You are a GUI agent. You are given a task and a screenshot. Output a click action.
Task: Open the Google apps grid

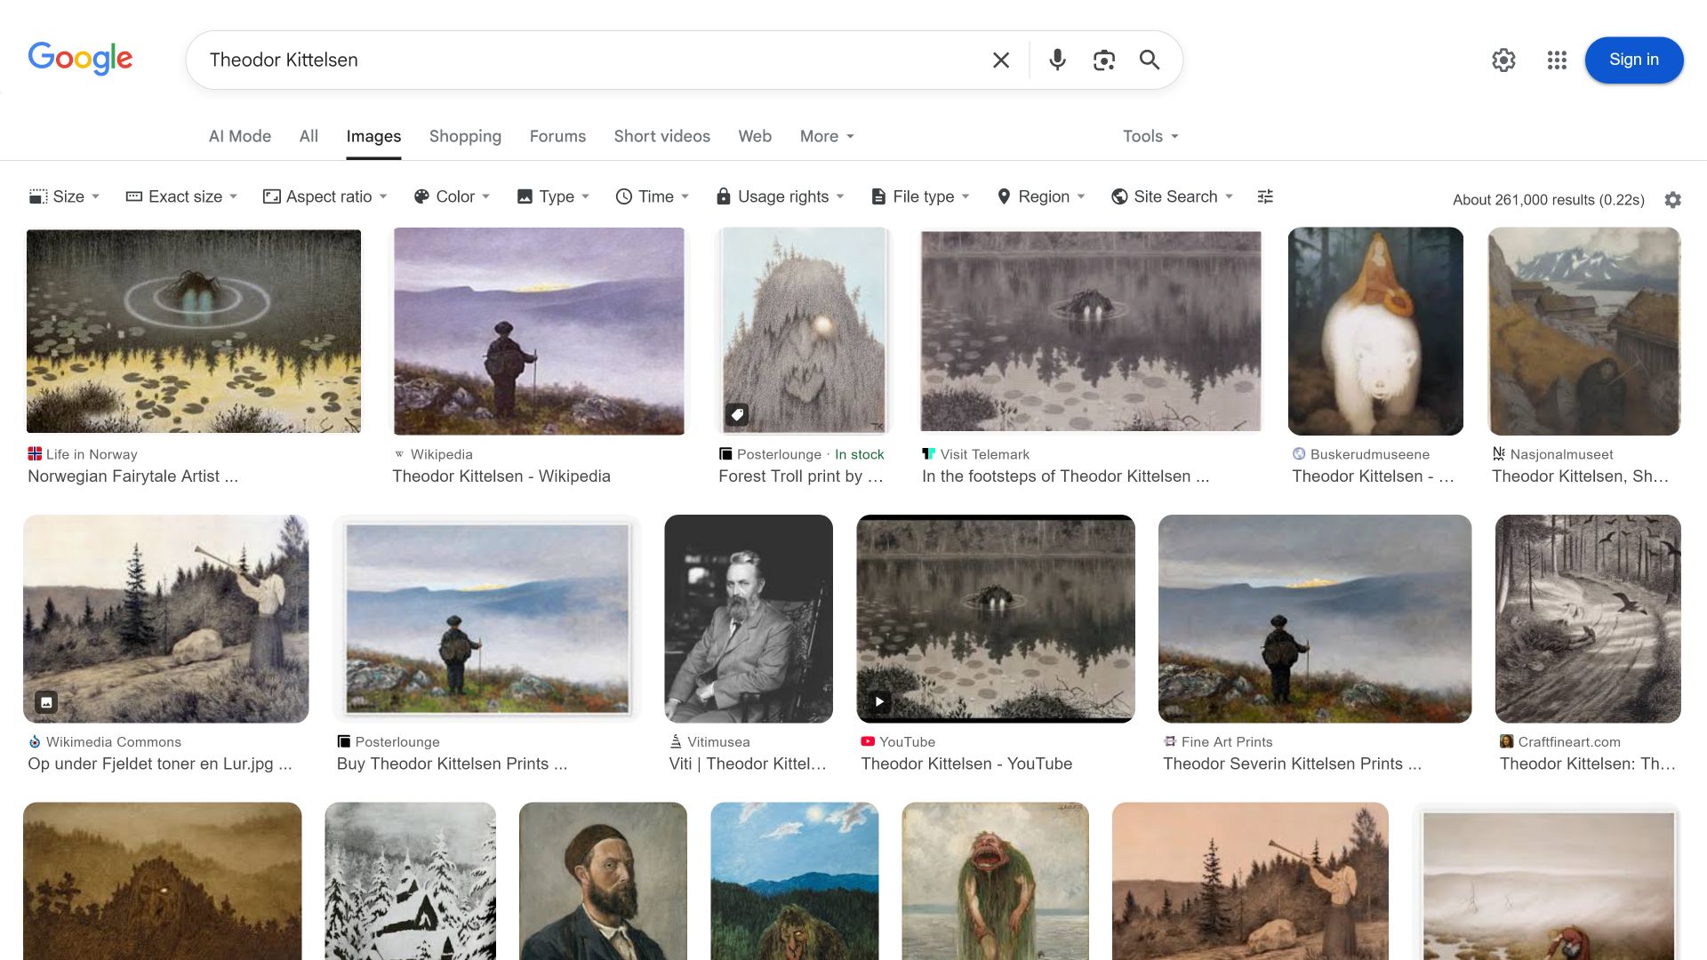[x=1557, y=60]
